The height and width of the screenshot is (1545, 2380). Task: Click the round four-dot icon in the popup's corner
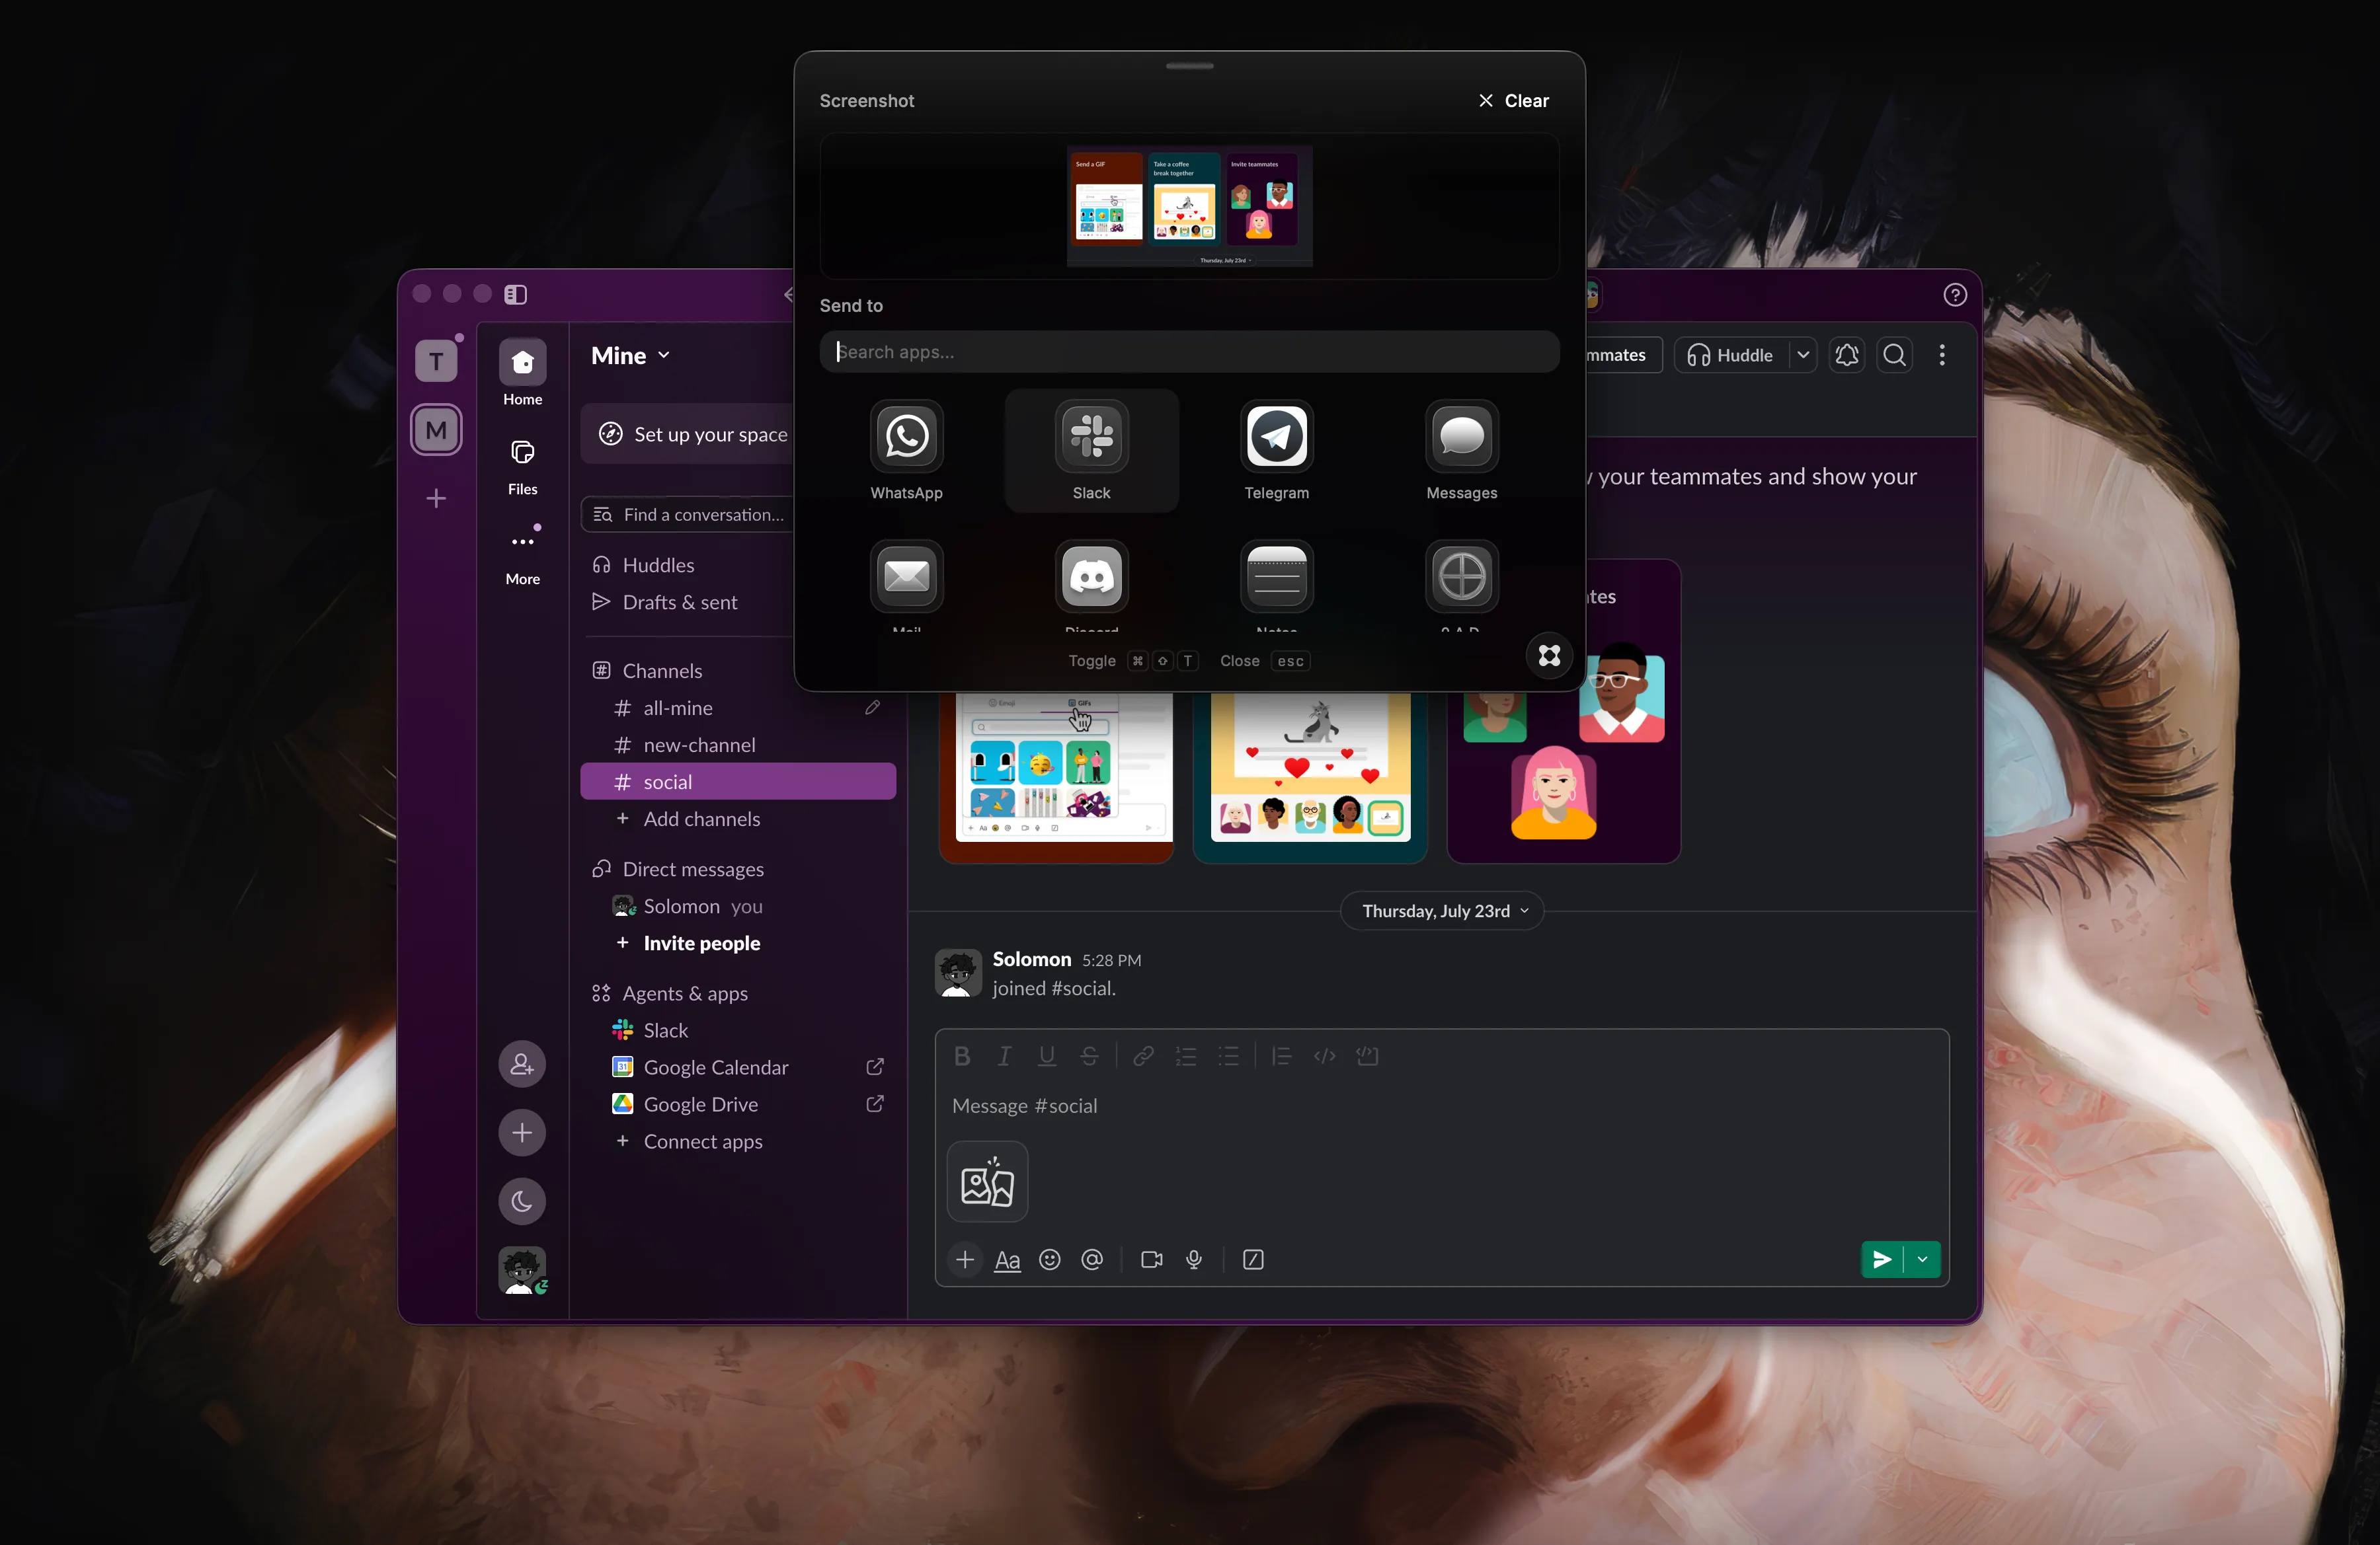[1549, 656]
